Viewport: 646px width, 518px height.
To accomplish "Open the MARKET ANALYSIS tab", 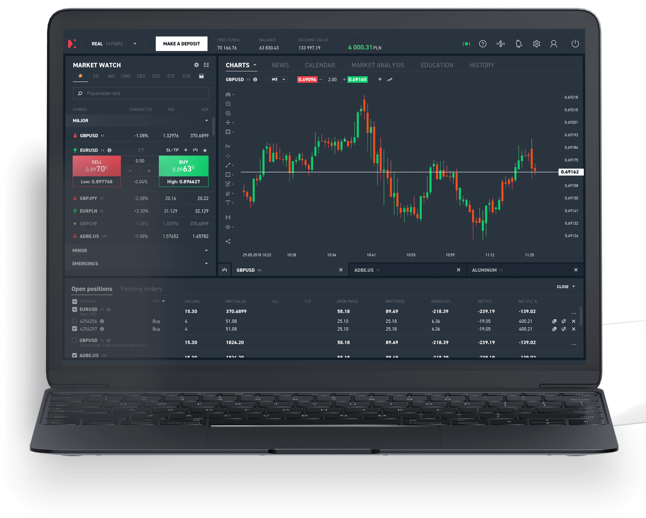I will coord(378,65).
